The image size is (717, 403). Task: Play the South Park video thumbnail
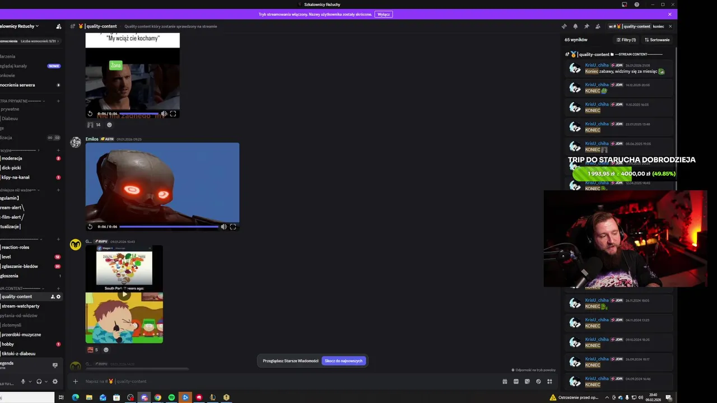124,294
